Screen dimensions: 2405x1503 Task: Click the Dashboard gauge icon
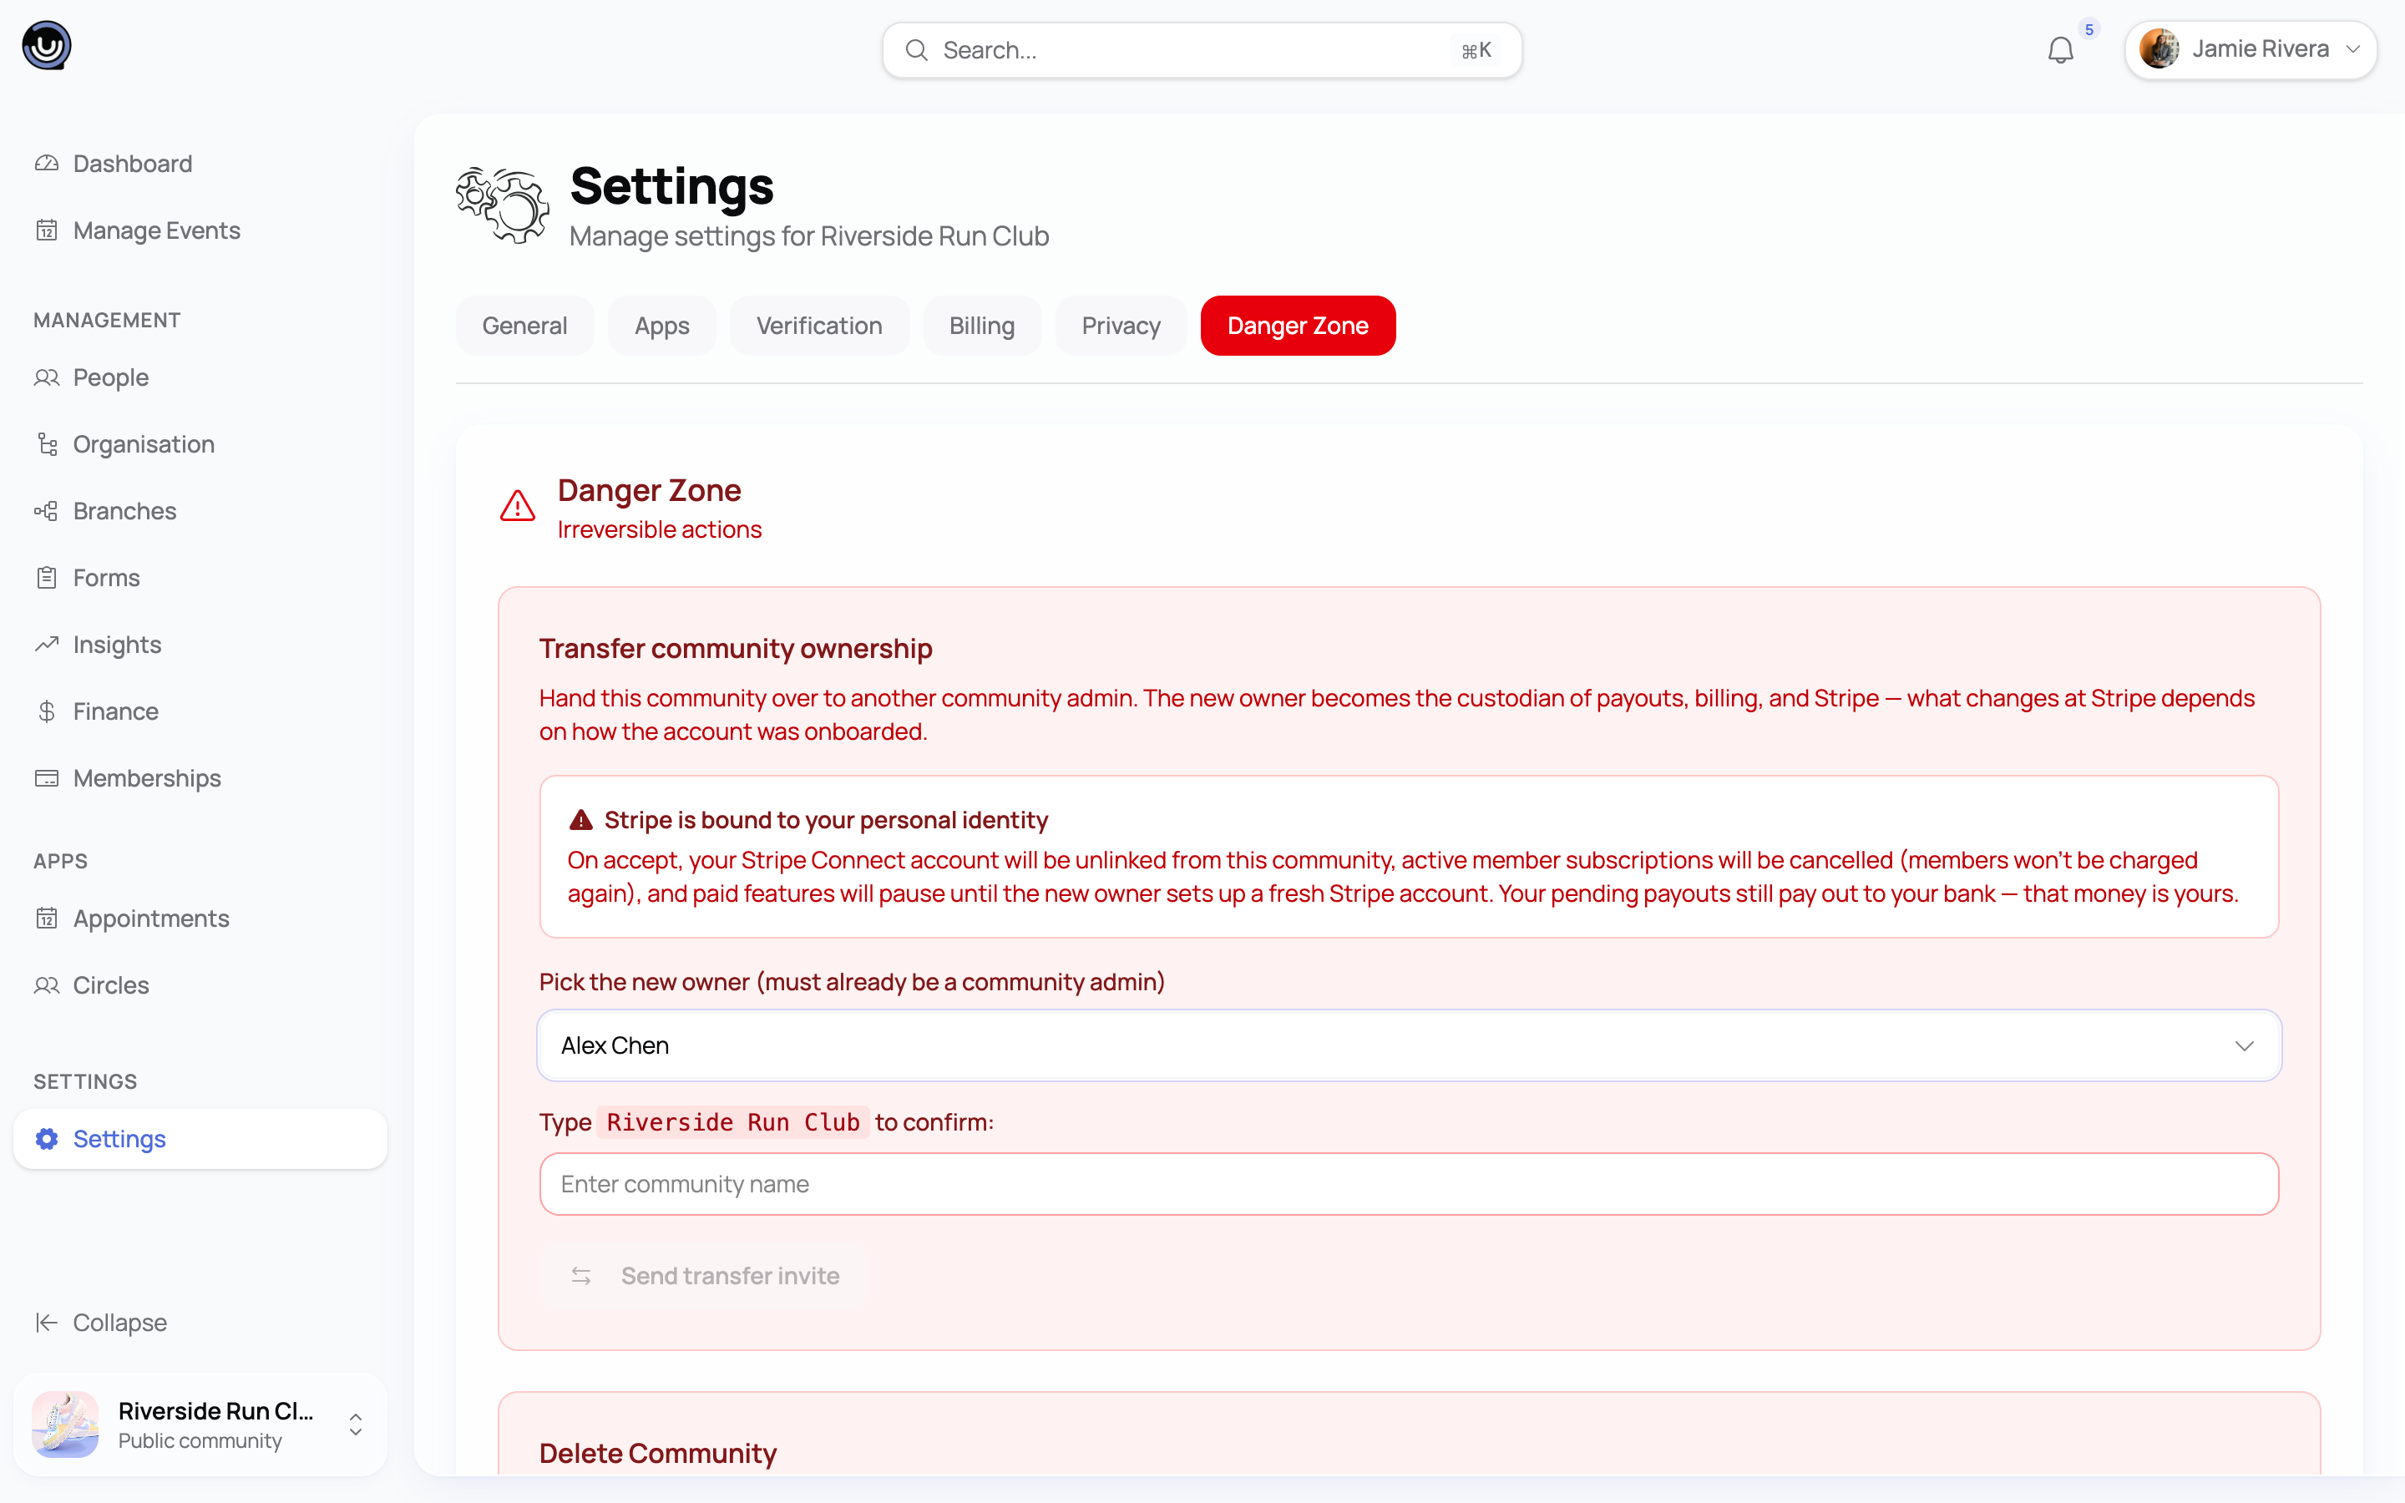(47, 163)
